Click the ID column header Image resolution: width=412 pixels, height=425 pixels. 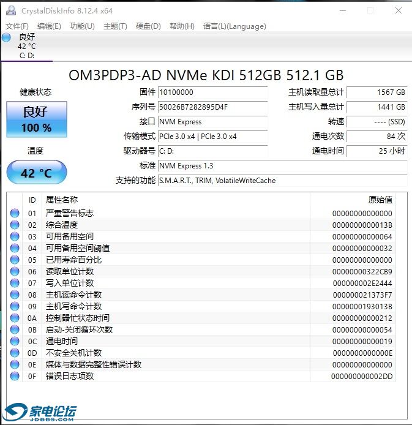point(32,200)
